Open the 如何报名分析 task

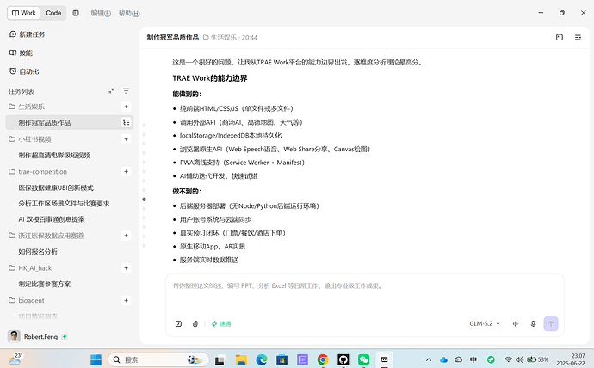pos(38,252)
